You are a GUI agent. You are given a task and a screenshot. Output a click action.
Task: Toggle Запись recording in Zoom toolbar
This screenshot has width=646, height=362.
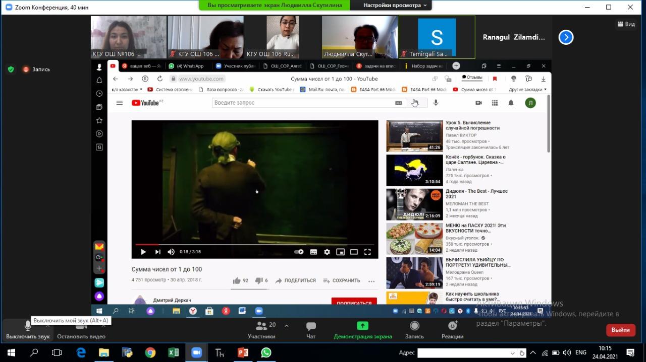[x=414, y=330]
